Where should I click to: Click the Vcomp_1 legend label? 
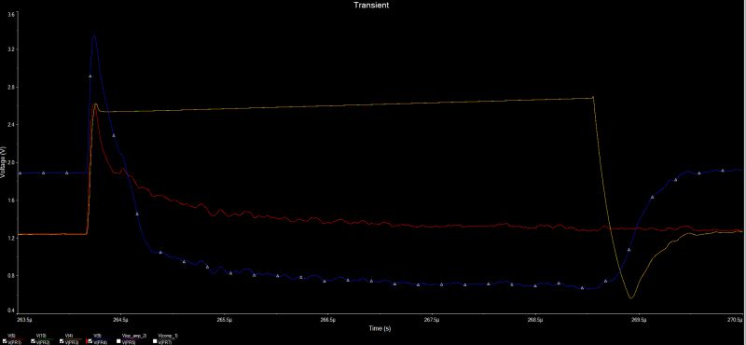[x=168, y=336]
